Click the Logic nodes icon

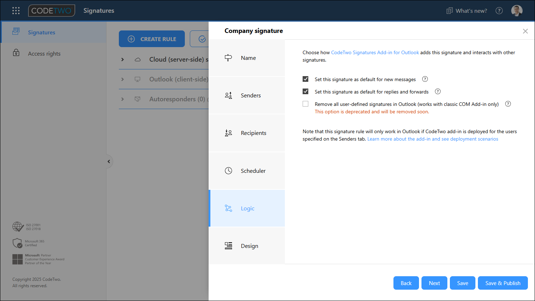click(228, 208)
